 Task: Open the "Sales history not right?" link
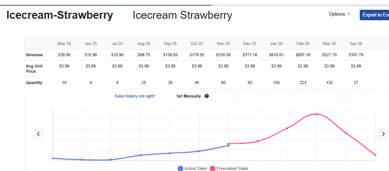tap(135, 96)
